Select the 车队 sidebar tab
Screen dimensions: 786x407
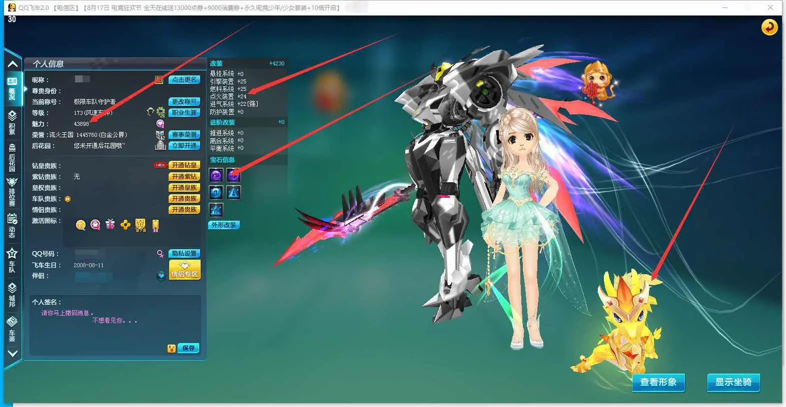(12, 260)
